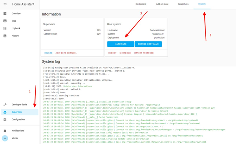Open the Map icon in the sidebar
This screenshot has width=236, height=144.
pyautogui.click(x=5, y=21)
